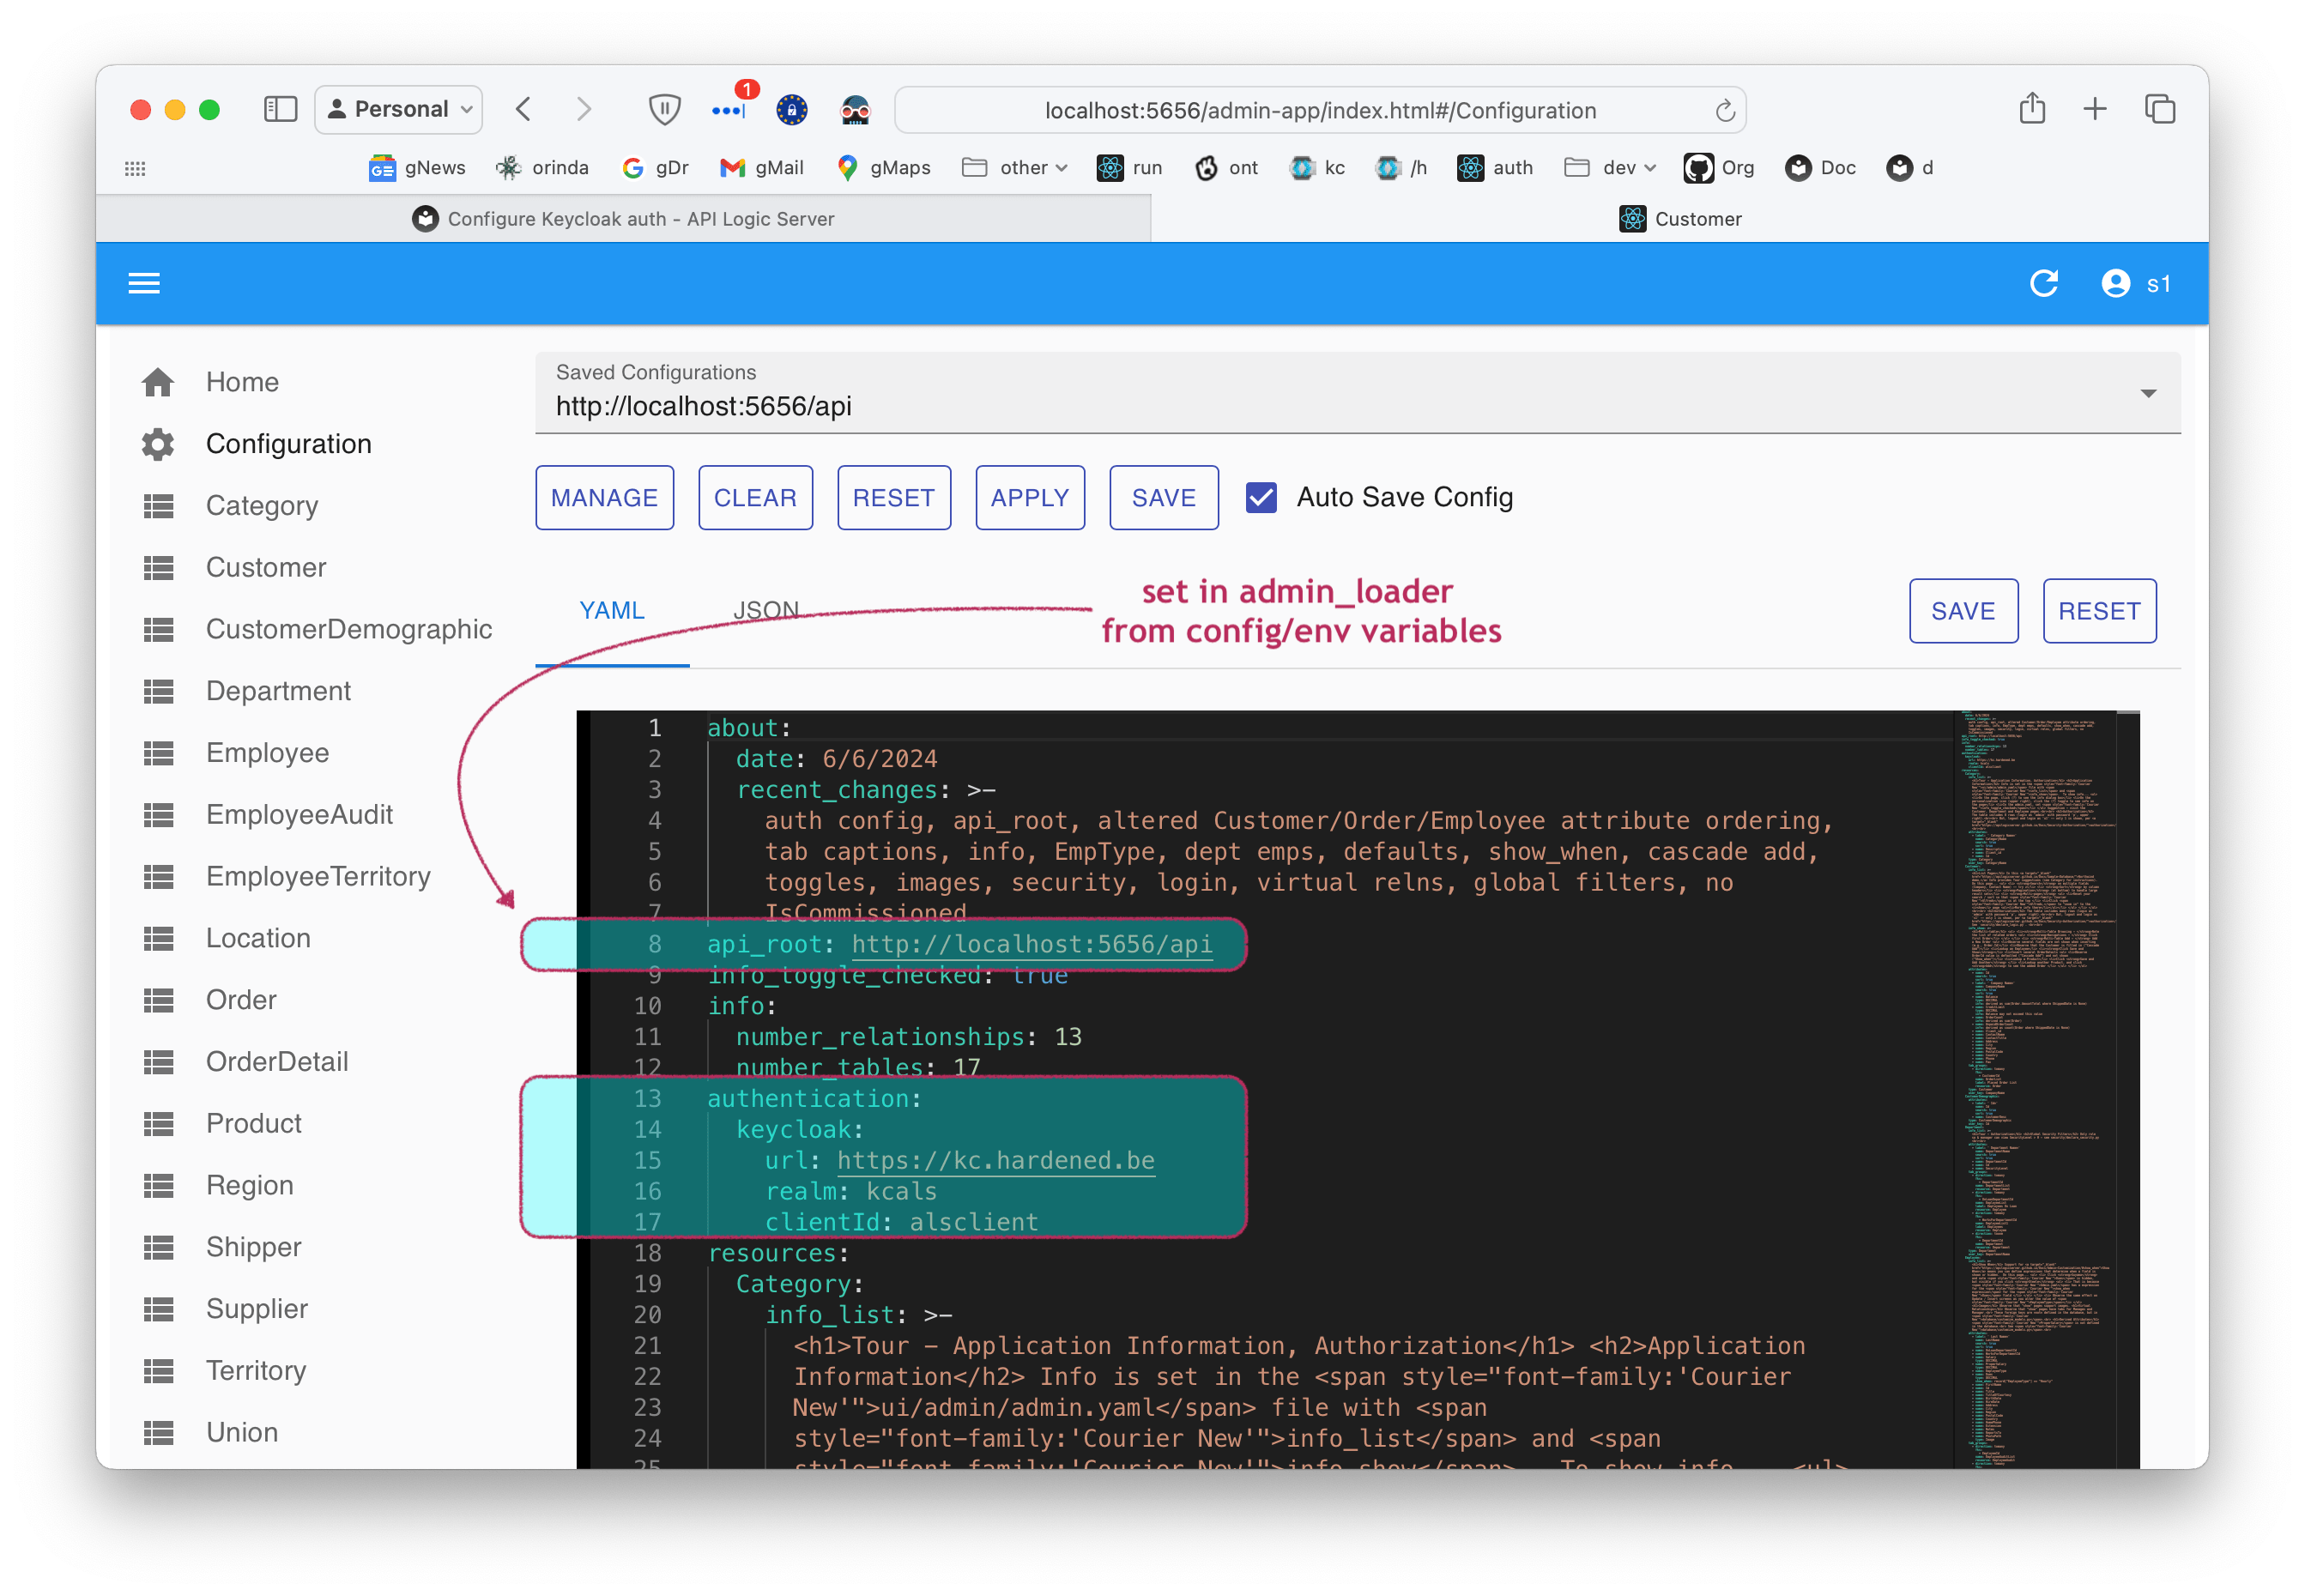Open the gMail bookmark
The height and width of the screenshot is (1596, 2305).
point(762,167)
